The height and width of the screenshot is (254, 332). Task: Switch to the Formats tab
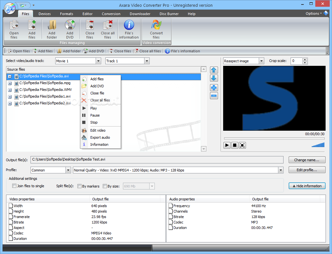66,14
